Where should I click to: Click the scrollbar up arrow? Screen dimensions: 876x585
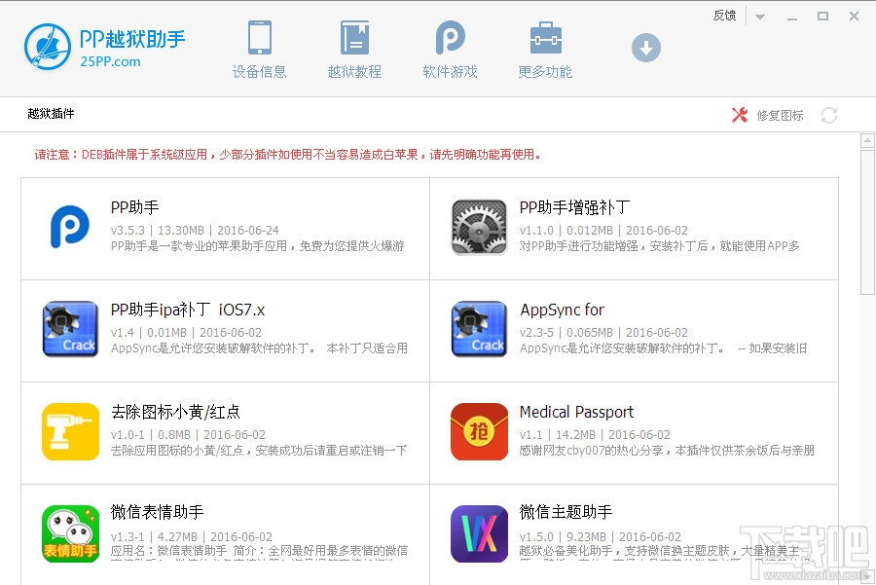click(867, 141)
